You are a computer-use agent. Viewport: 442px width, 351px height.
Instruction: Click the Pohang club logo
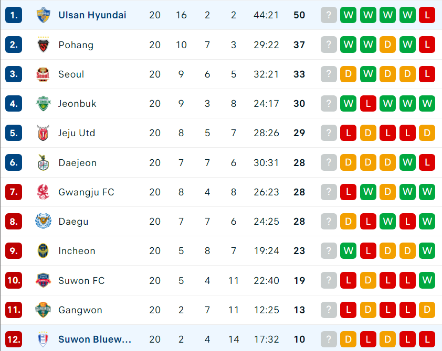(43, 45)
